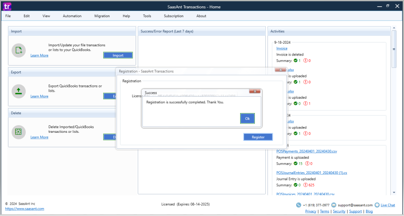Screen dimensions: 404x216
Task: Click the Activities scrollbar thumb
Action: tap(394, 49)
